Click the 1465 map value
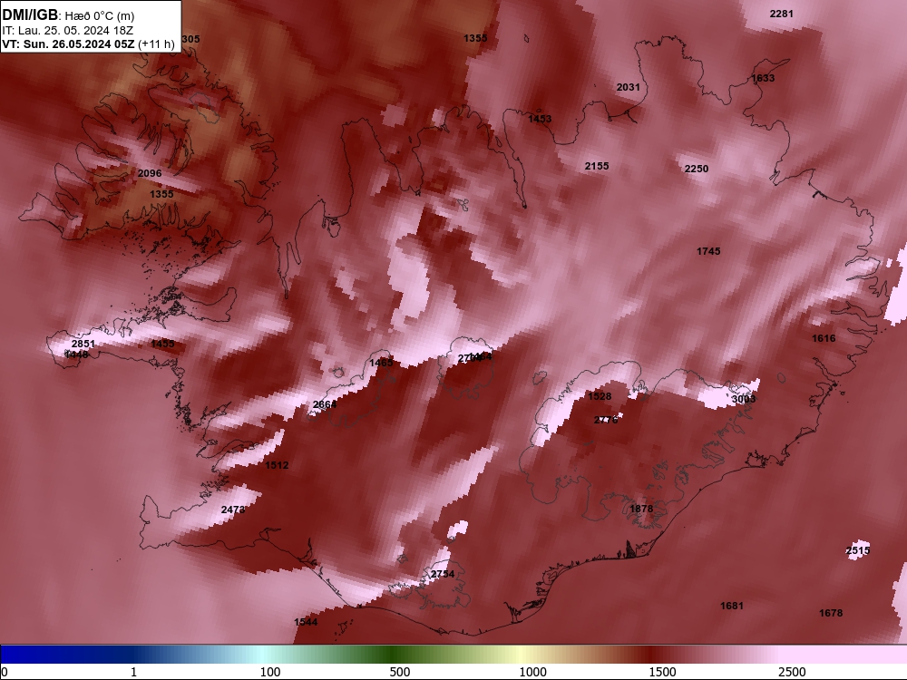 381,364
